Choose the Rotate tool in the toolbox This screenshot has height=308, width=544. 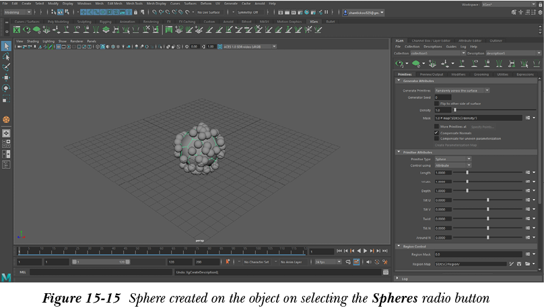pos(6,88)
